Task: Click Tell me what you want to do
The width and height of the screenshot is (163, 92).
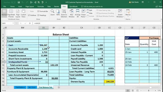Action: [x=92, y=6]
